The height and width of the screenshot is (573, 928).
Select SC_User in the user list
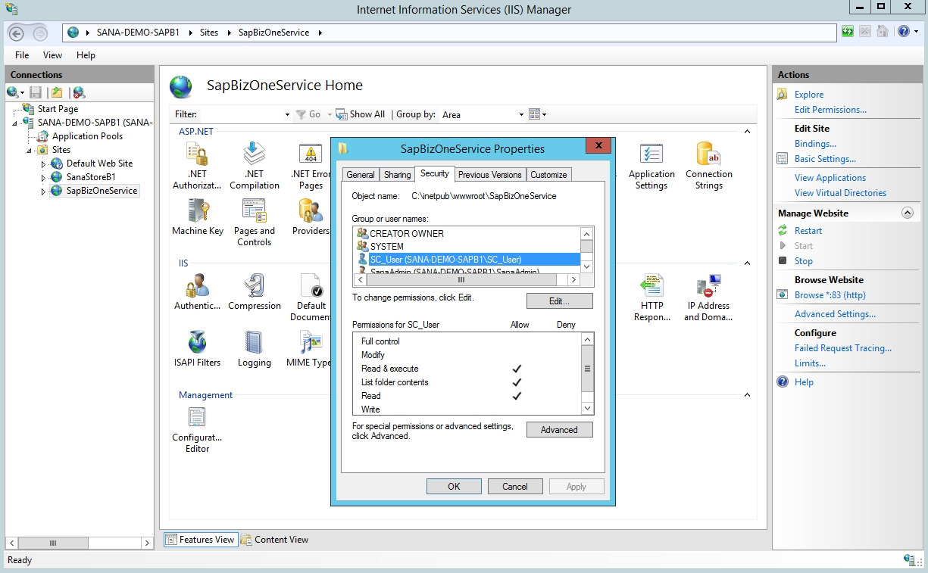[467, 260]
